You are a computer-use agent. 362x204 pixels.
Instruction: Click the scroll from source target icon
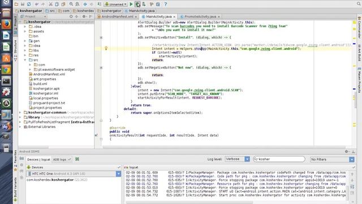click(71, 16)
